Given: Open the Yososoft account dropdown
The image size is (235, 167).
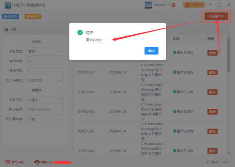Looking at the screenshot, I should [x=162, y=5].
